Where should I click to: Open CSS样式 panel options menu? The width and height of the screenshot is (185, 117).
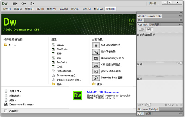pos(180,24)
